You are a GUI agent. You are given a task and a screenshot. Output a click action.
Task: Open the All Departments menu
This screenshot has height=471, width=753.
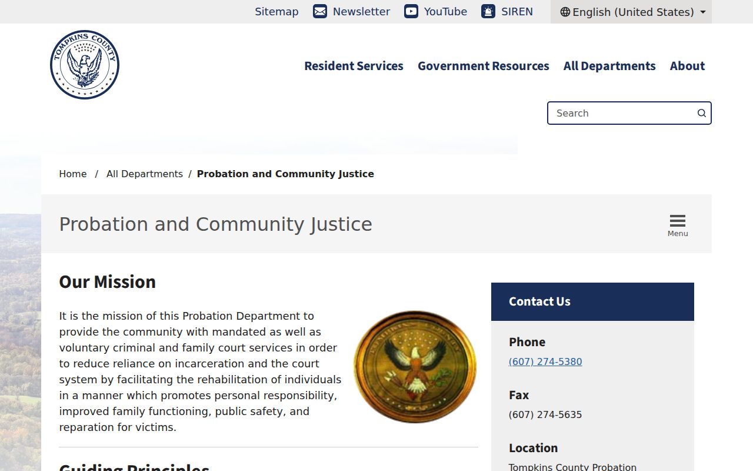click(609, 66)
